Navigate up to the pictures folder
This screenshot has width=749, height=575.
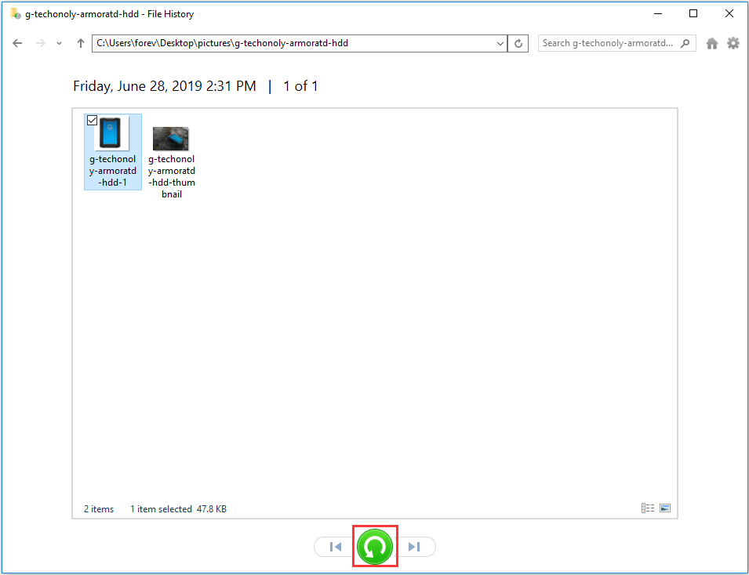(x=79, y=43)
